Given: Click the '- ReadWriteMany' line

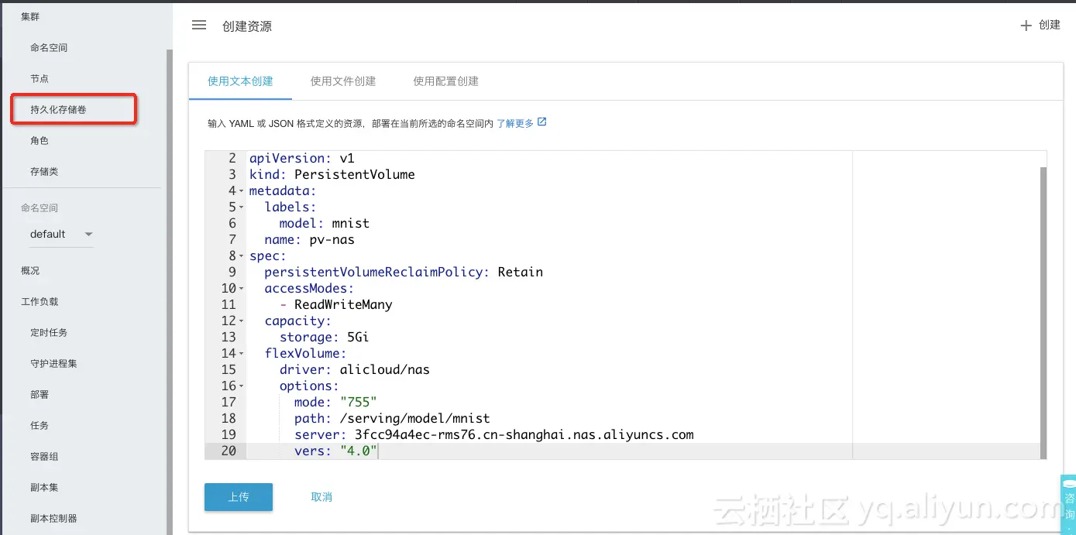Looking at the screenshot, I should [336, 305].
